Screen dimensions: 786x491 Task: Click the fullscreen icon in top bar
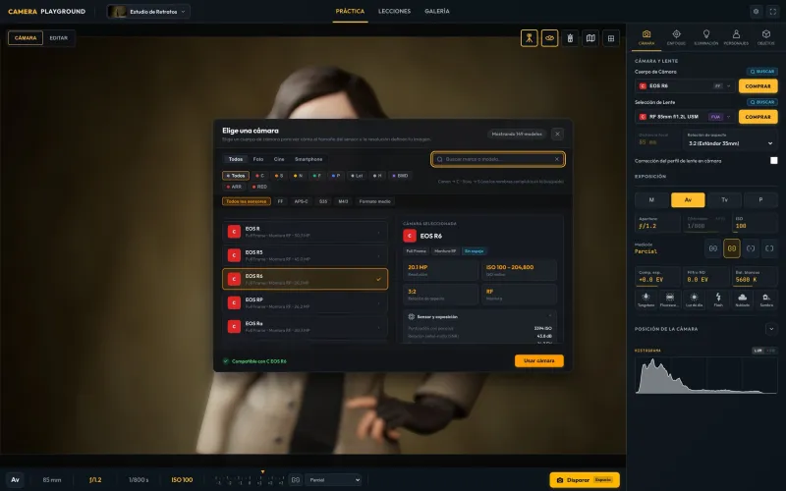point(773,11)
